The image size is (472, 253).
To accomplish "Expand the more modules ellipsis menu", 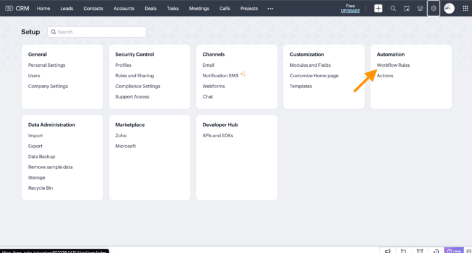I will [270, 9].
